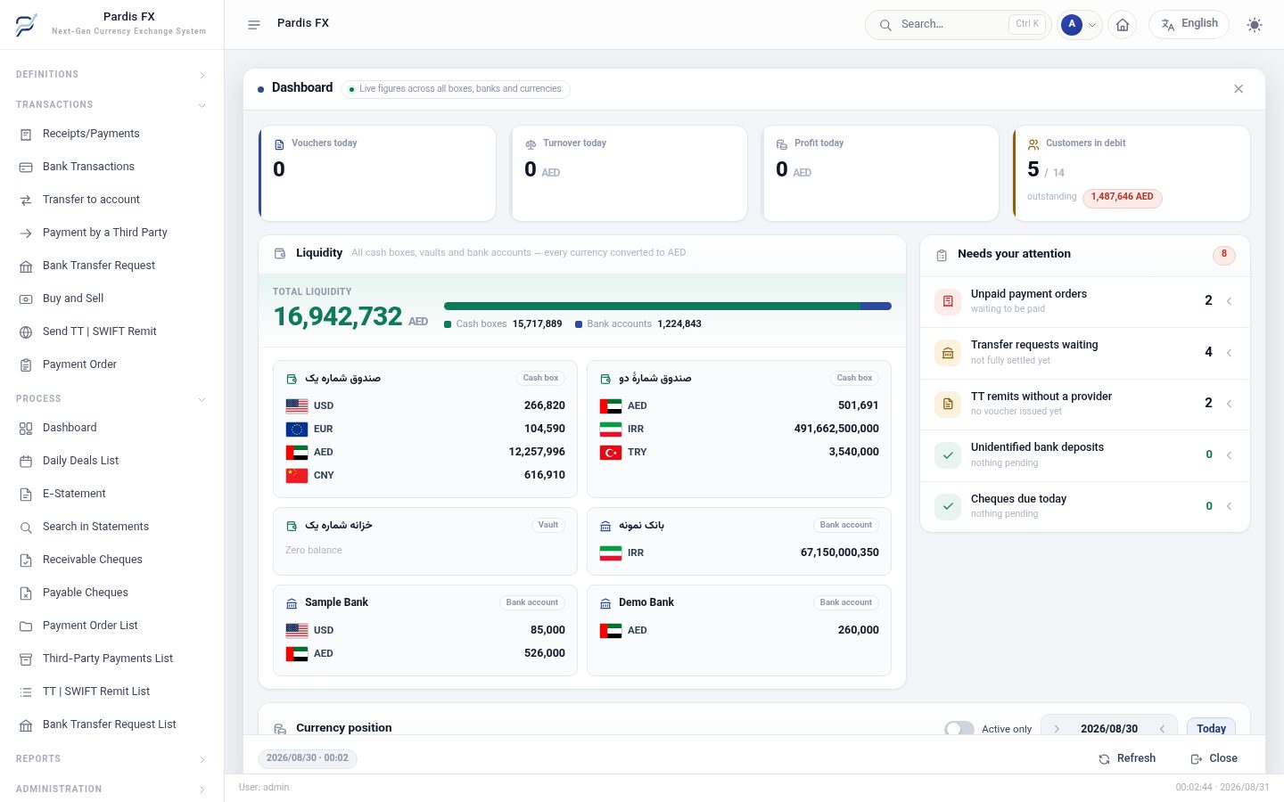The image size is (1284, 802).
Task: Expand the DEFINITIONS section
Action: coord(111,75)
